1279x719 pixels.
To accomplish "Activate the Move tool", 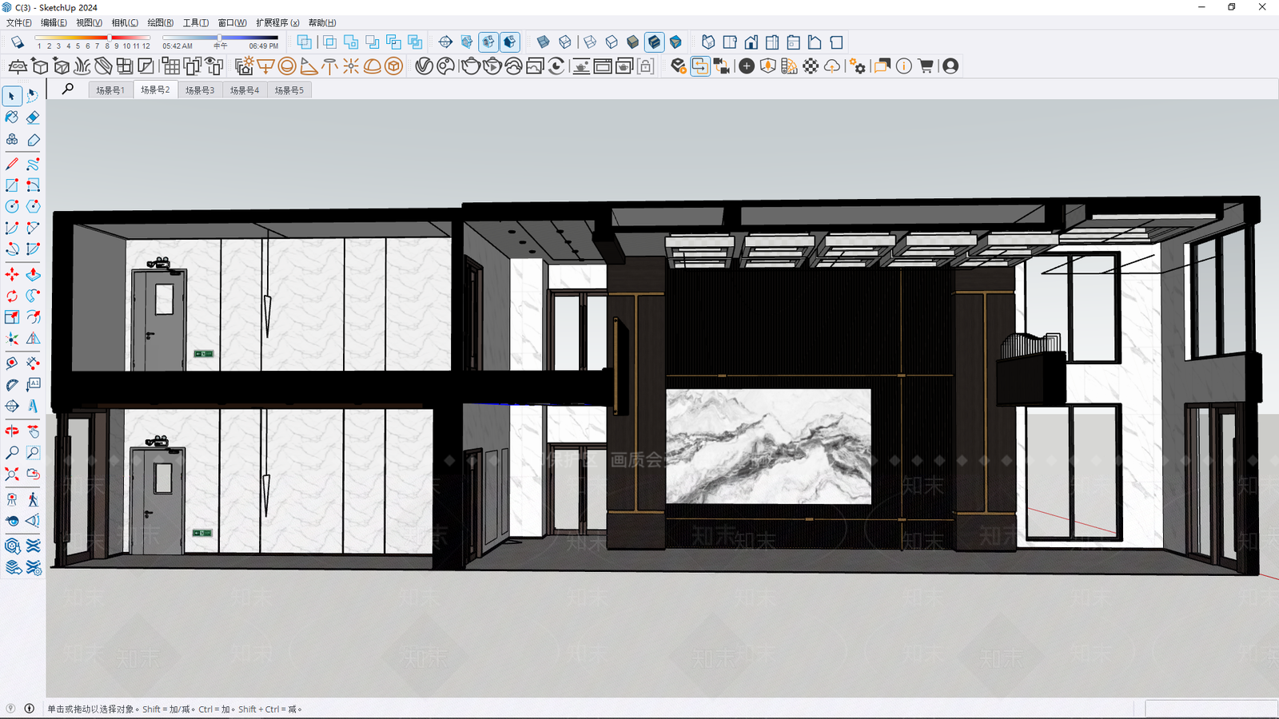I will pos(12,275).
